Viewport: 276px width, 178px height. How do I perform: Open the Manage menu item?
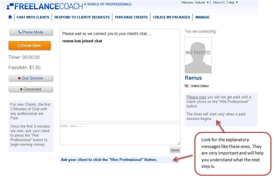203,17
